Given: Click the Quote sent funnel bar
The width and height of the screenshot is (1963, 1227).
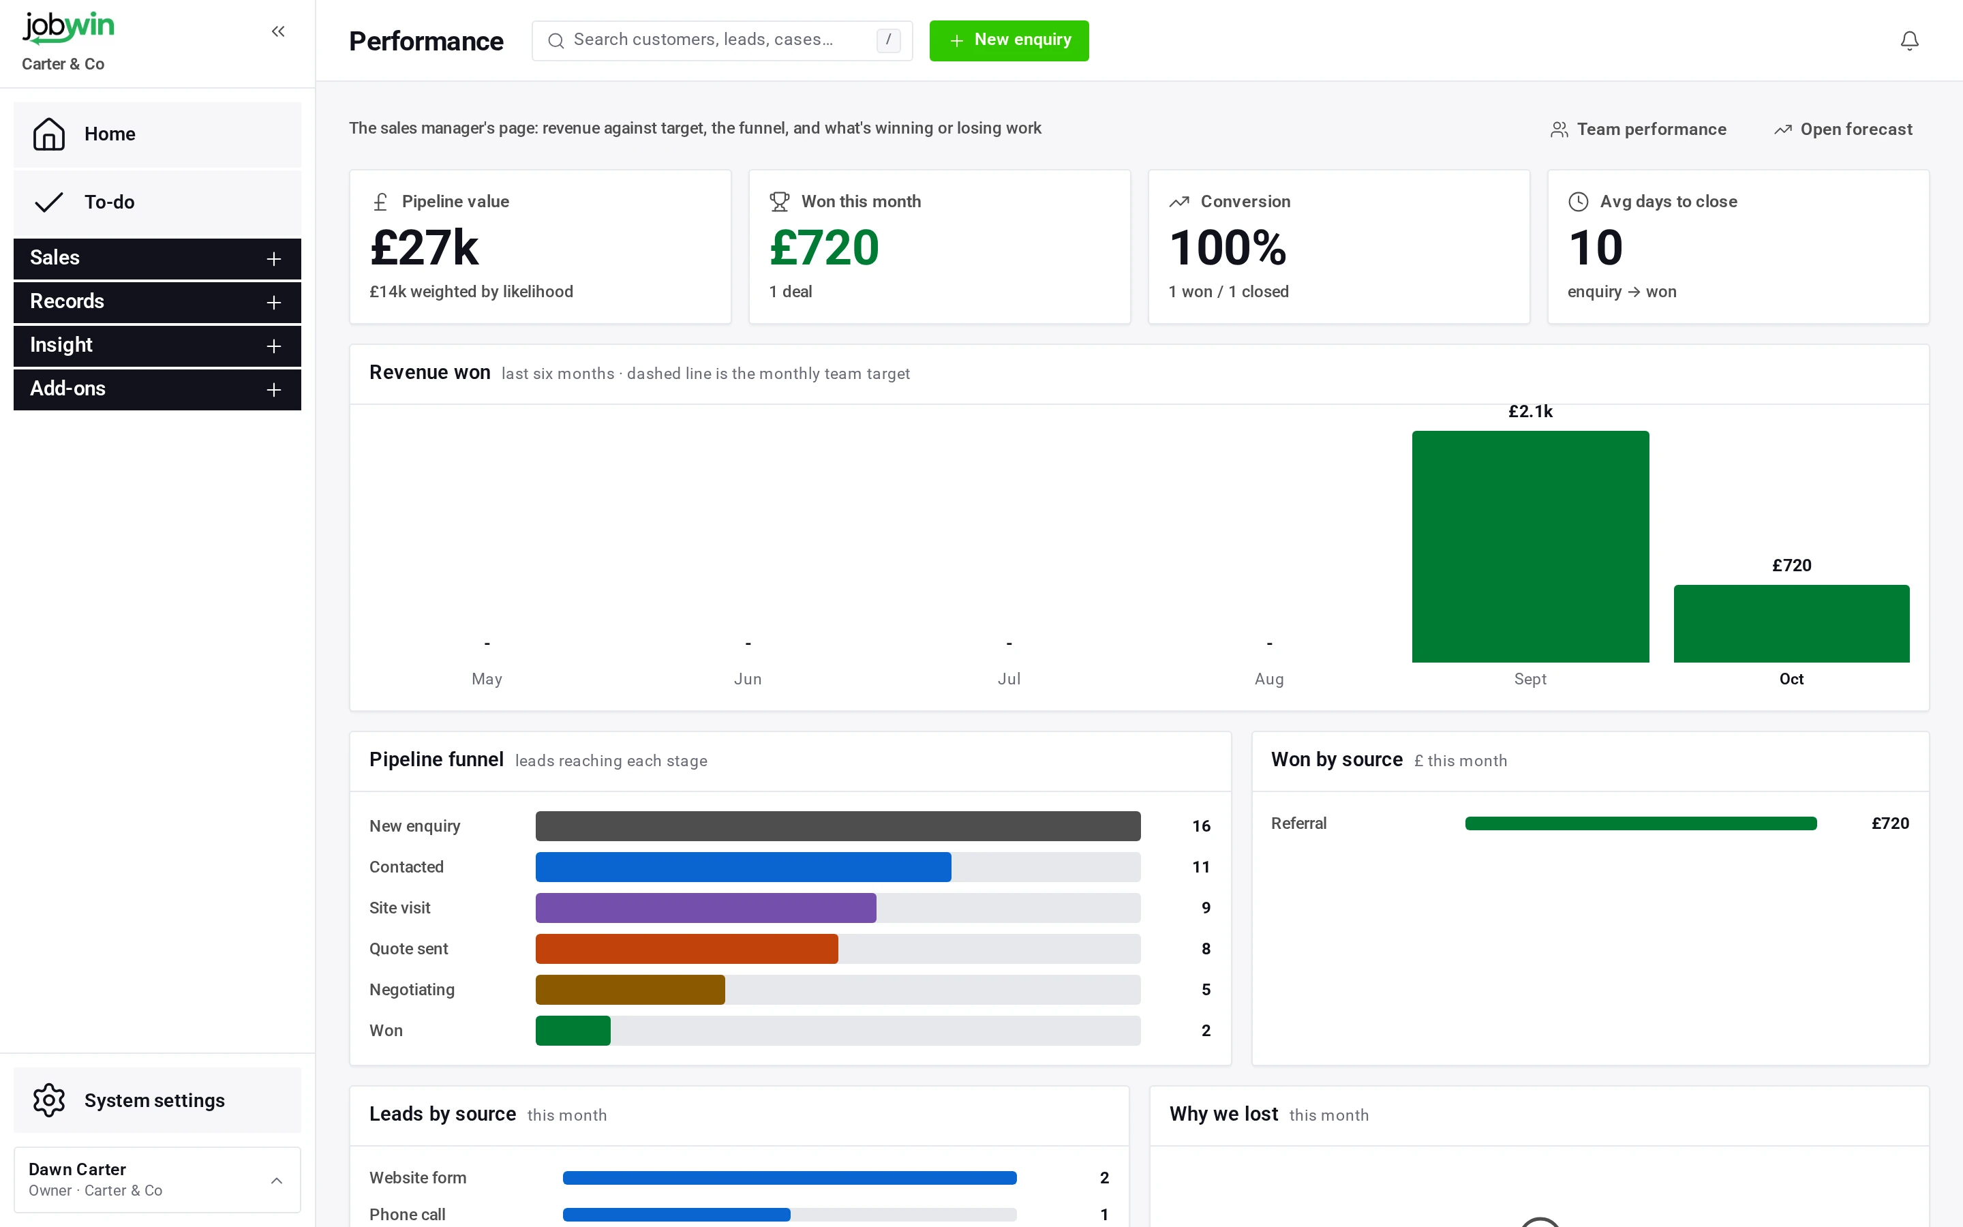Looking at the screenshot, I should [x=686, y=949].
